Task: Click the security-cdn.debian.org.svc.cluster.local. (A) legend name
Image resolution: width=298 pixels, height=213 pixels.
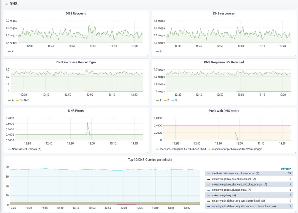Action: pos(238,200)
